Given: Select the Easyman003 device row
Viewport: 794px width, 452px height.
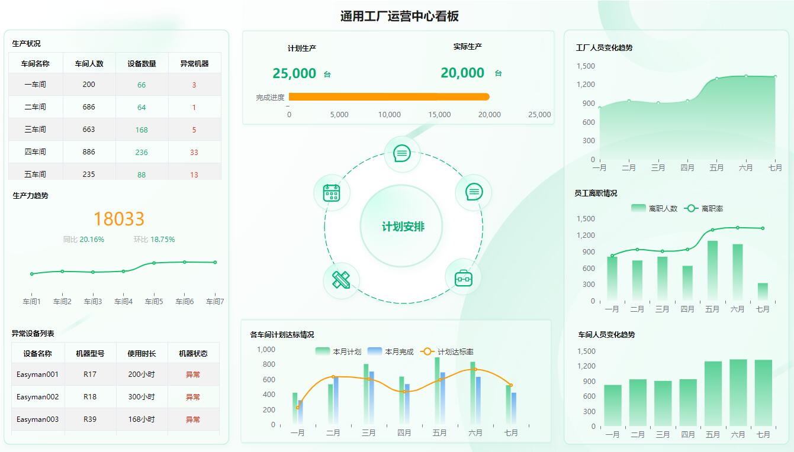Looking at the screenshot, I should click(x=115, y=419).
